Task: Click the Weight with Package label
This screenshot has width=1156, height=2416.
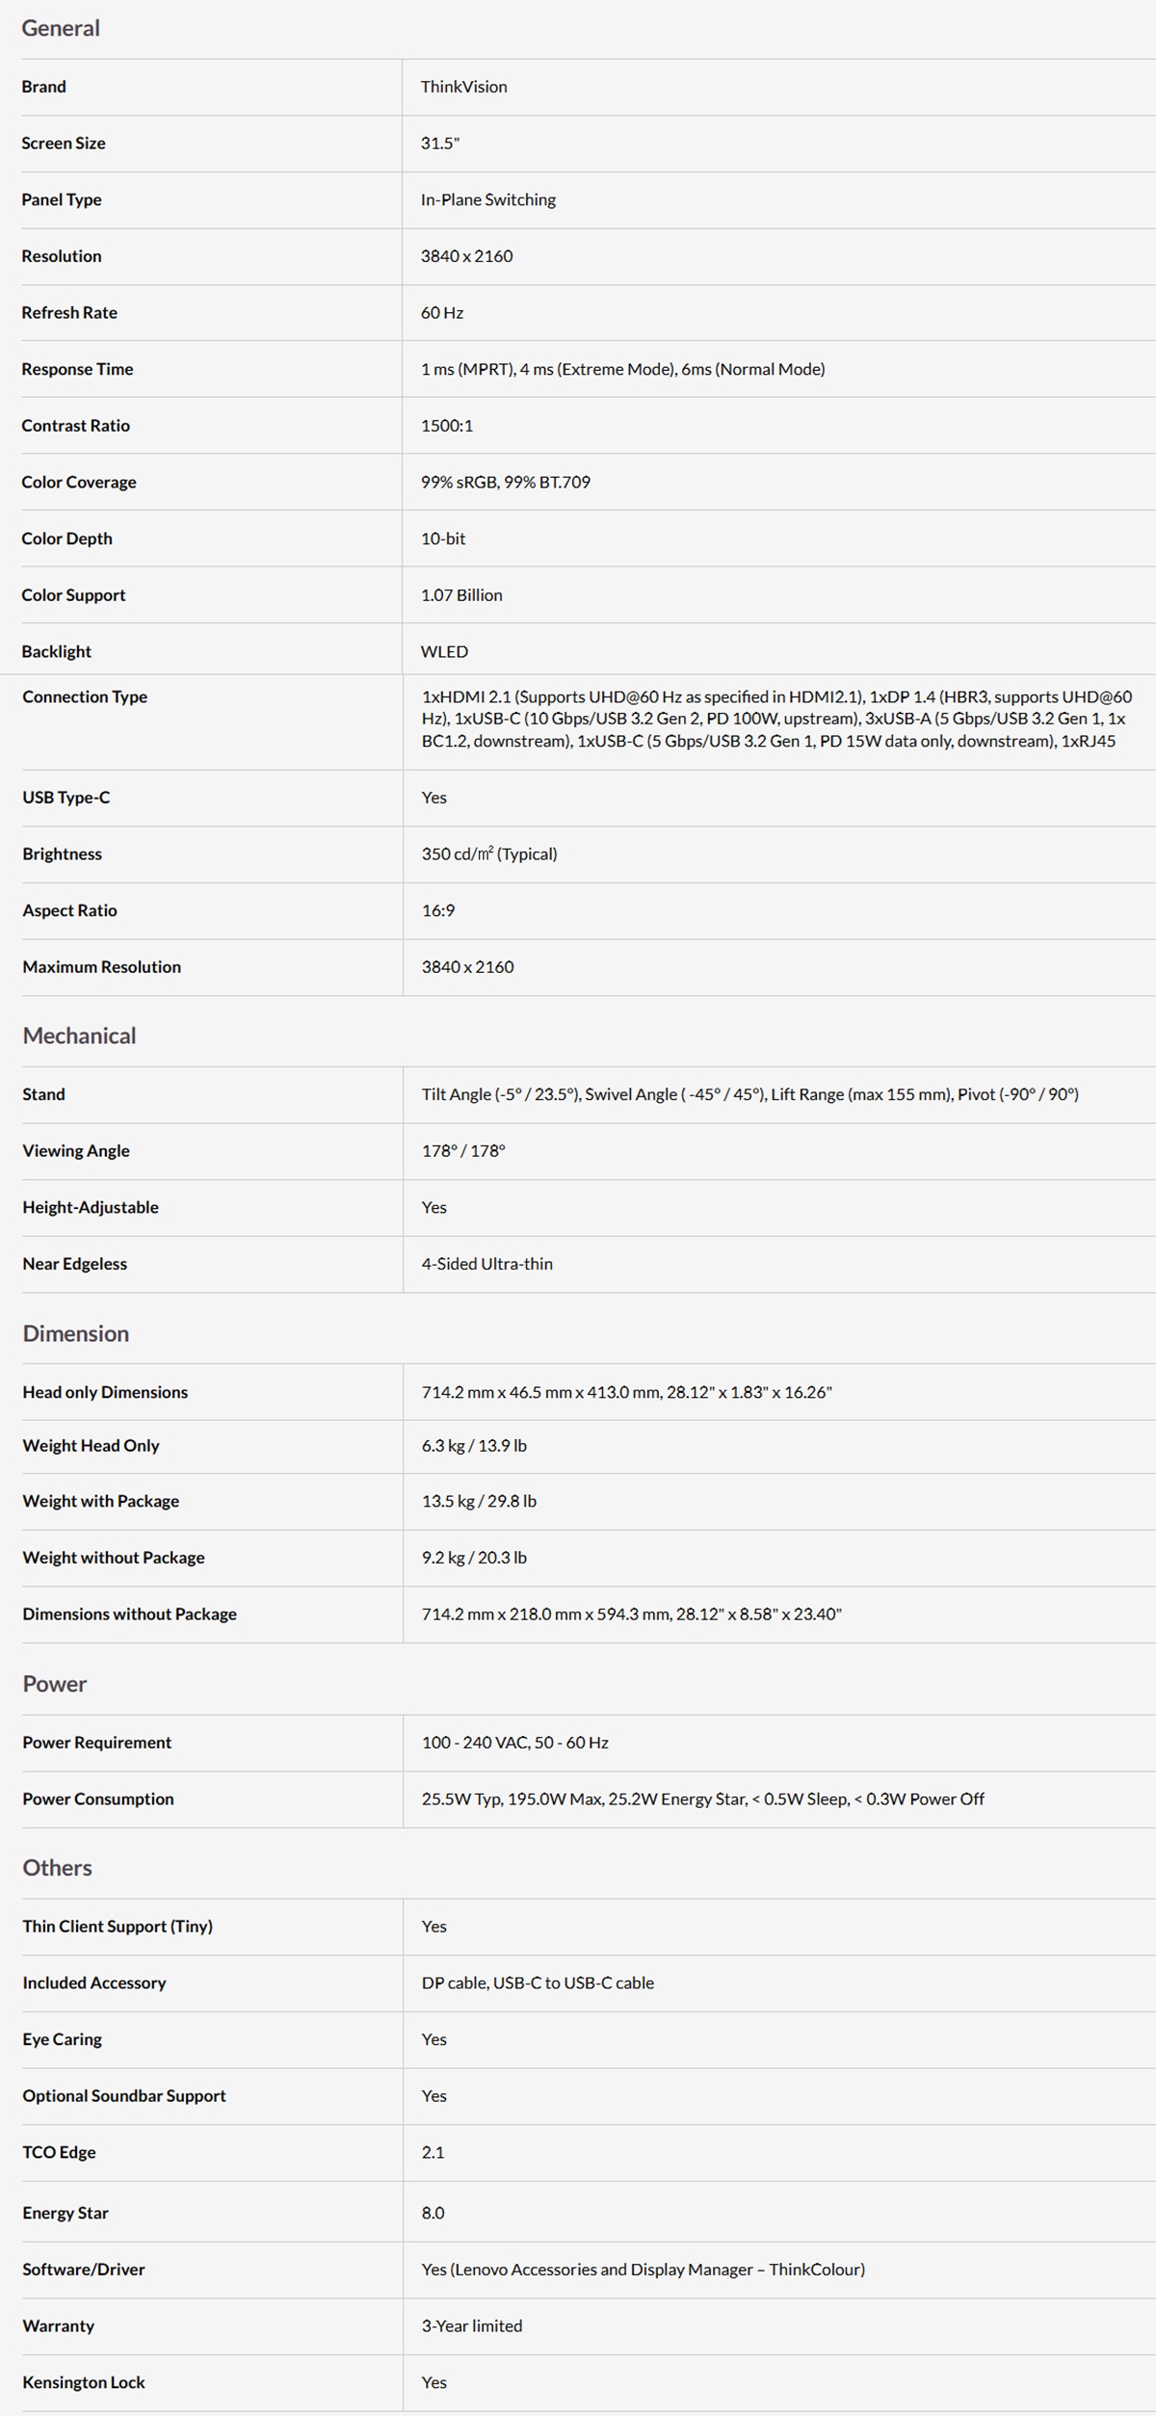Action: click(x=101, y=1501)
